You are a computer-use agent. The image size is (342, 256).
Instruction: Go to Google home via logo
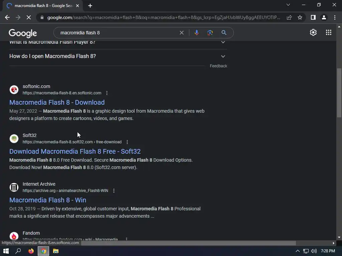click(23, 33)
